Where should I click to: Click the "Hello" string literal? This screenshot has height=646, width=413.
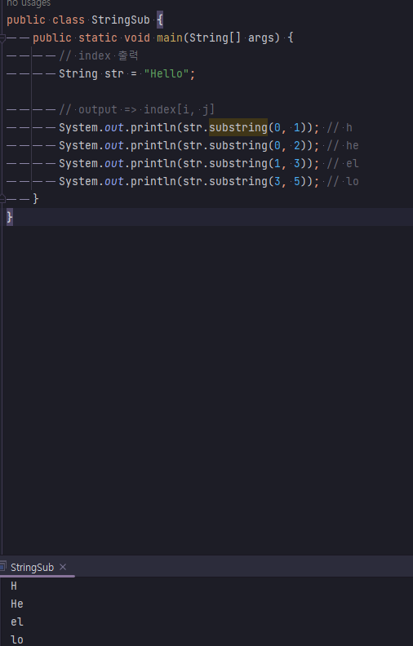167,73
